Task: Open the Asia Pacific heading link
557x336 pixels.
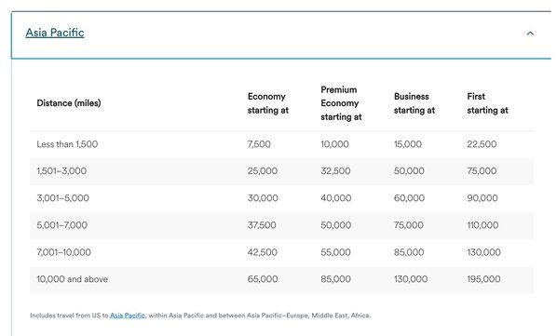Action: point(55,33)
